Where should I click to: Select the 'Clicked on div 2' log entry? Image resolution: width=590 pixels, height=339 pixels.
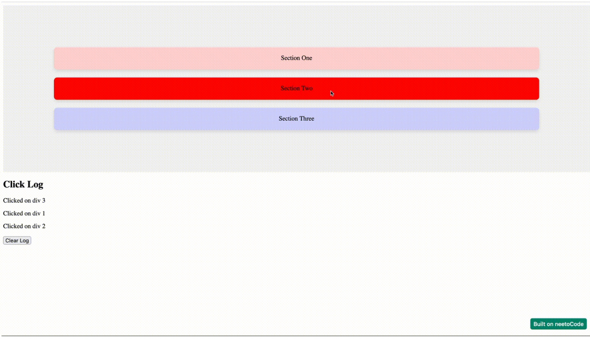pos(24,226)
